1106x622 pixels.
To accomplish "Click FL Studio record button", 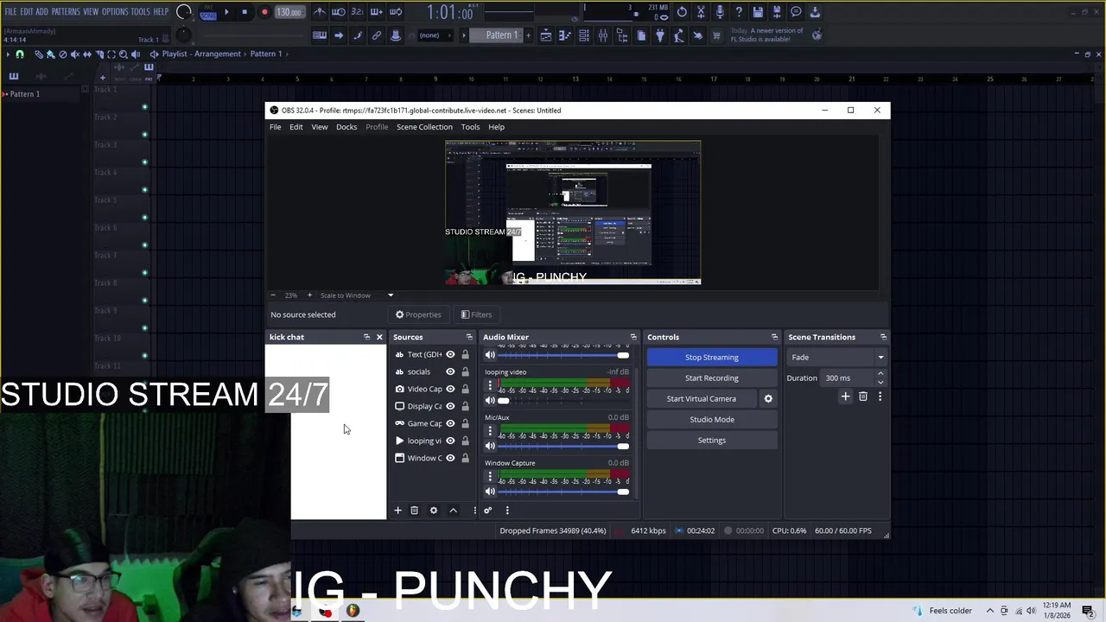I will pyautogui.click(x=264, y=12).
